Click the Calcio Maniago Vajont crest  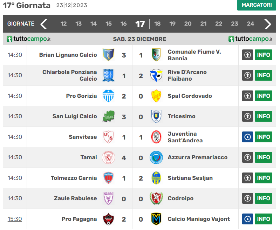156,219
